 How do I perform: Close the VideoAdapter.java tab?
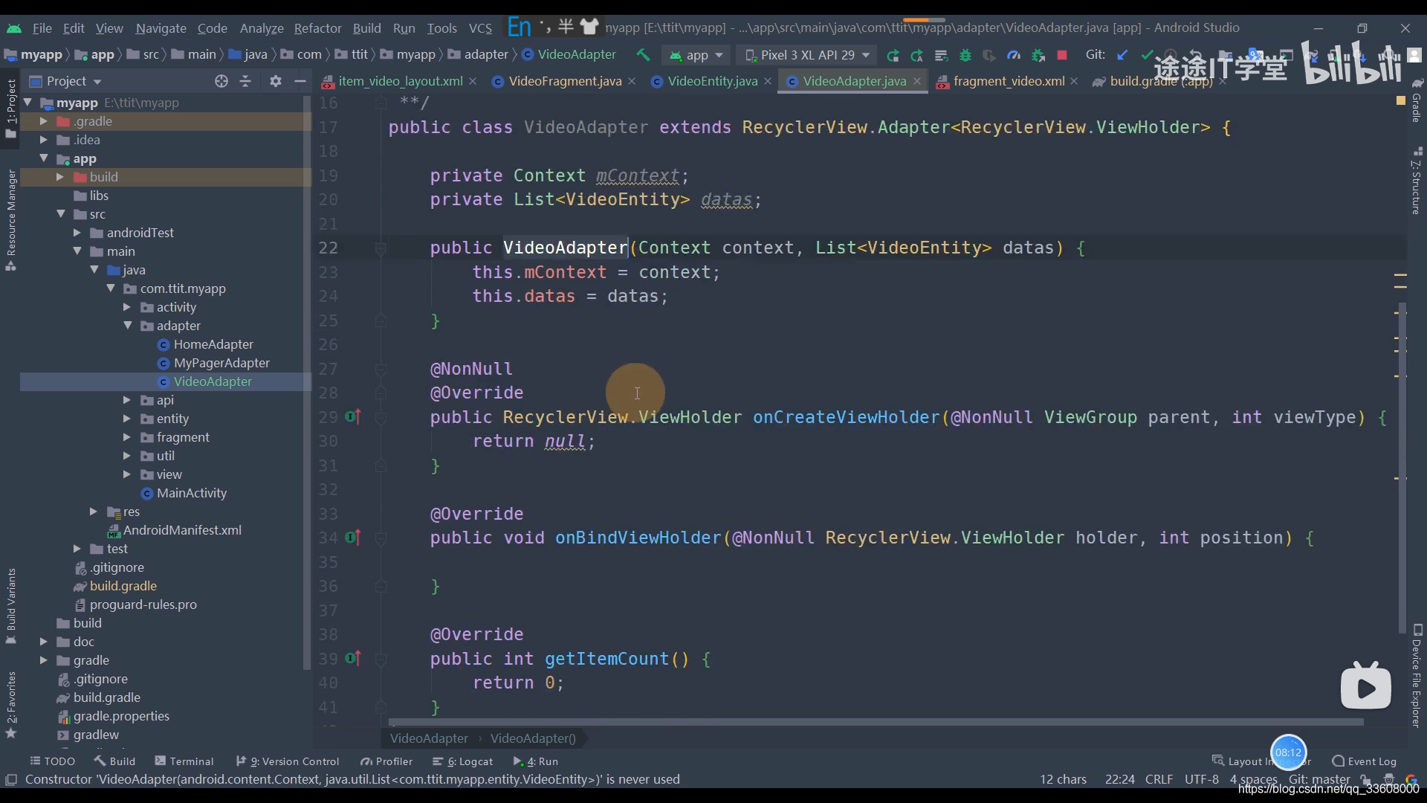pyautogui.click(x=917, y=81)
